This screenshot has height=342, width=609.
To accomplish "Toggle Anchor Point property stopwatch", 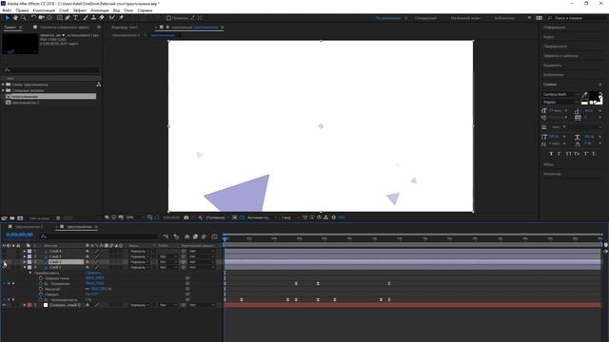I will pos(41,278).
